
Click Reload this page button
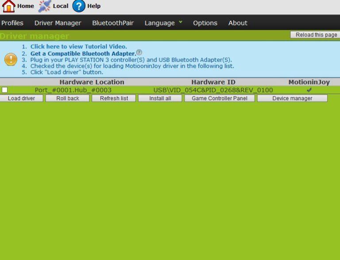click(316, 35)
